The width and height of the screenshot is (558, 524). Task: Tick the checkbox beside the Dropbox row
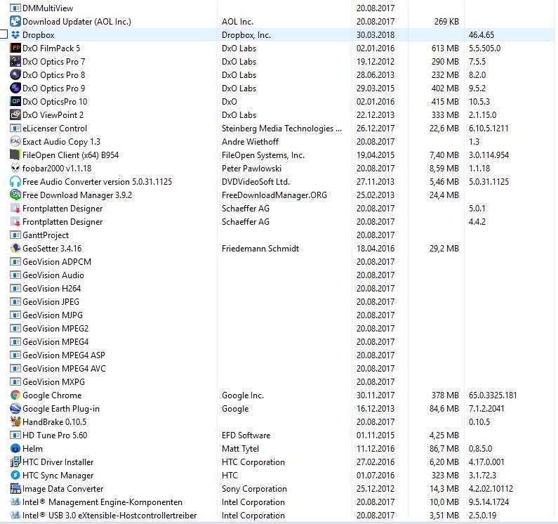tap(4, 34)
